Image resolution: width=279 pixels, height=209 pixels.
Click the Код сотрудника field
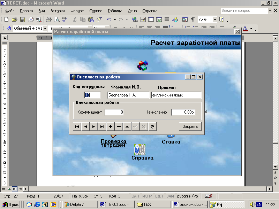tap(92, 95)
